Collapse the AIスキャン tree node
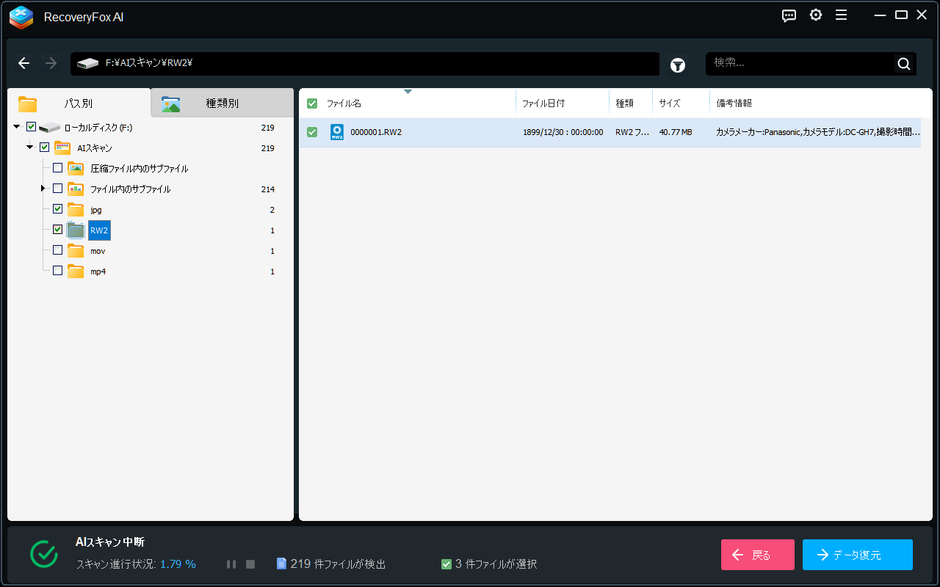The height and width of the screenshot is (587, 940). pos(30,147)
